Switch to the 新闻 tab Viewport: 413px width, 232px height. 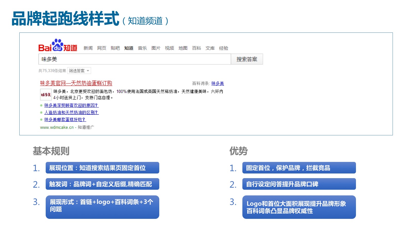pos(88,48)
